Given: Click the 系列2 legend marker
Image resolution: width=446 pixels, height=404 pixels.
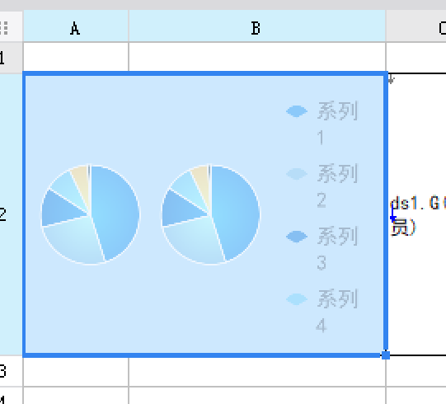Looking at the screenshot, I should [297, 173].
